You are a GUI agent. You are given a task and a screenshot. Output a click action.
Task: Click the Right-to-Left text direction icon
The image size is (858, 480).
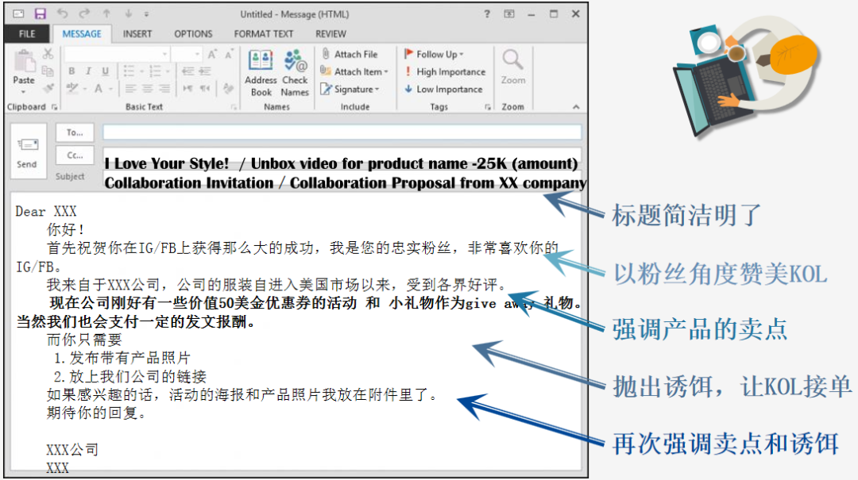(x=205, y=88)
